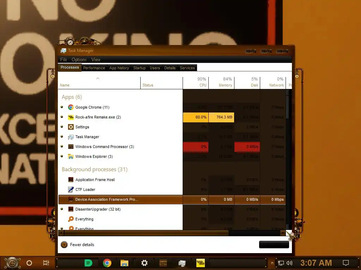Click the 60.0% CPU cell
The height and width of the screenshot is (270, 361).
195,117
